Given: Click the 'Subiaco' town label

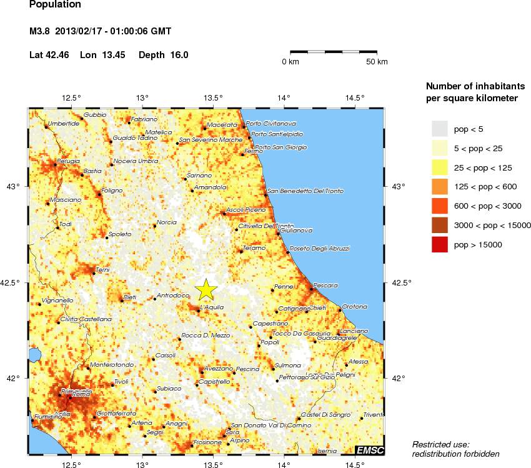Looking at the screenshot, I should [169, 389].
